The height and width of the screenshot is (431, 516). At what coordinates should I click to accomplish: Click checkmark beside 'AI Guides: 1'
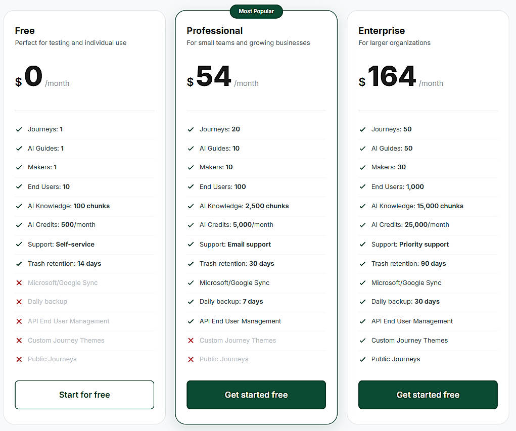click(x=19, y=149)
